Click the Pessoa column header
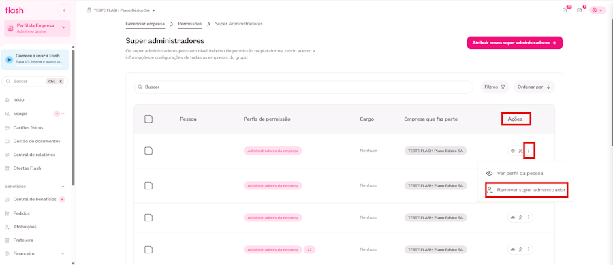This screenshot has height=265, width=613. [x=188, y=119]
